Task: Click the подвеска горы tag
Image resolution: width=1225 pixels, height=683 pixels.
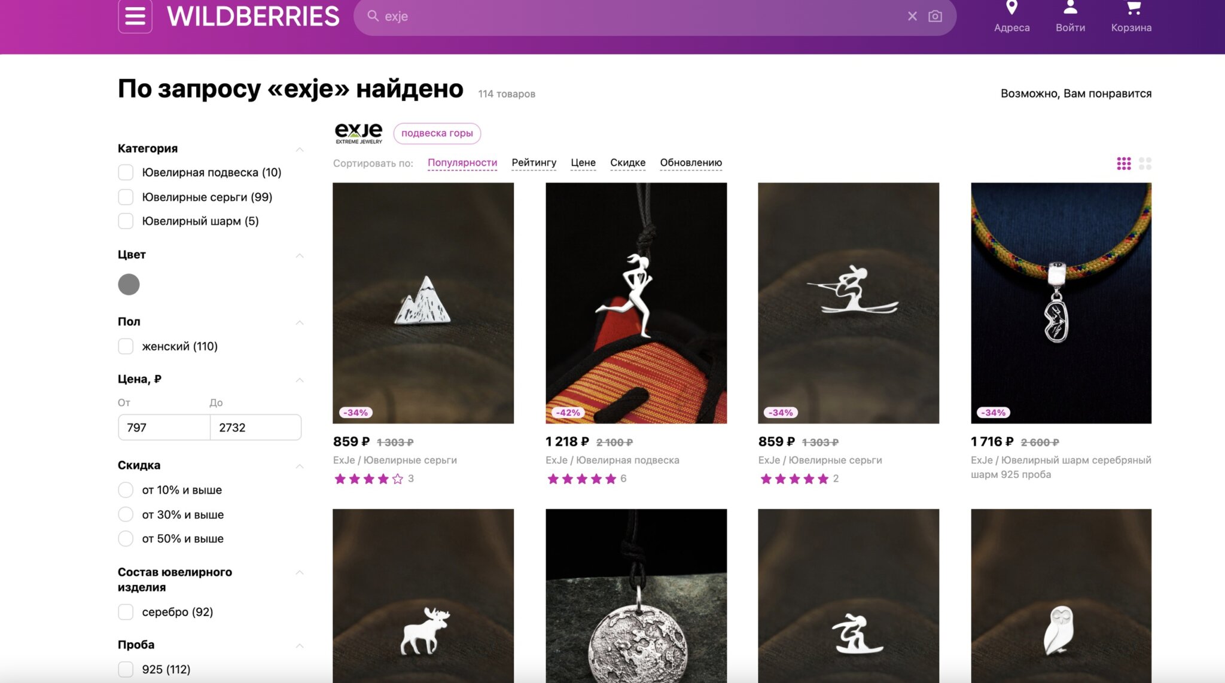Action: 437,133
